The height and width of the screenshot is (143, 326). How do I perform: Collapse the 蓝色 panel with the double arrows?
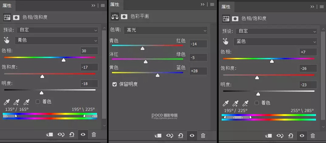point(312,7)
